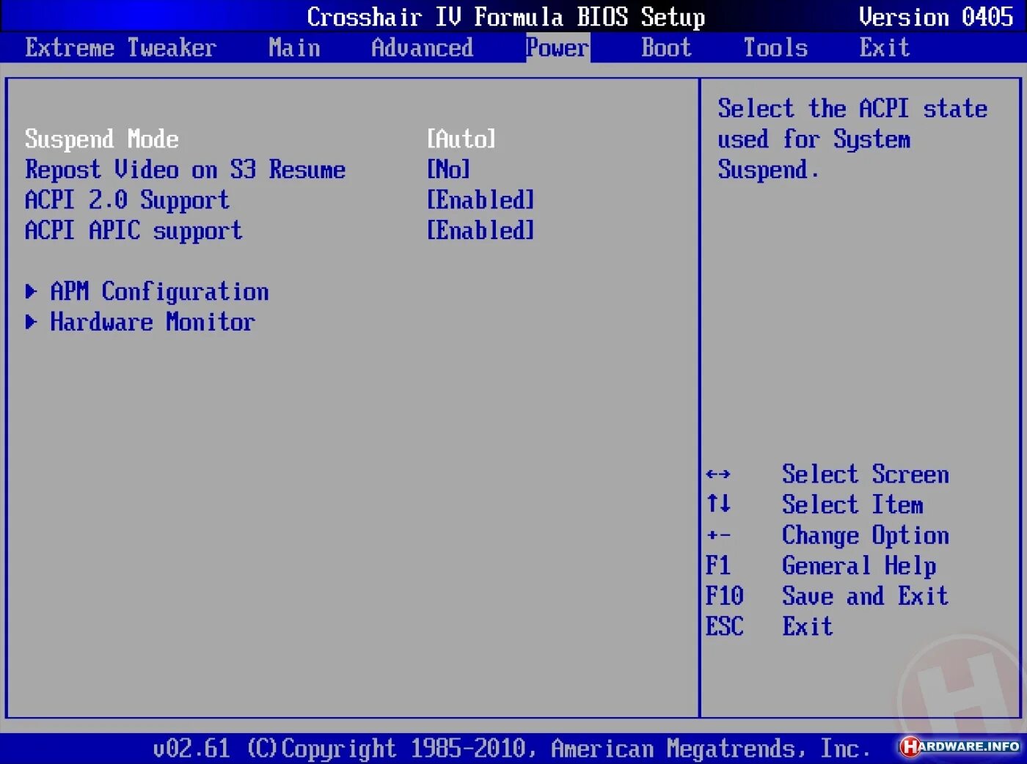Image resolution: width=1027 pixels, height=764 pixels.
Task: Click the ACPI state help description
Action: (852, 139)
